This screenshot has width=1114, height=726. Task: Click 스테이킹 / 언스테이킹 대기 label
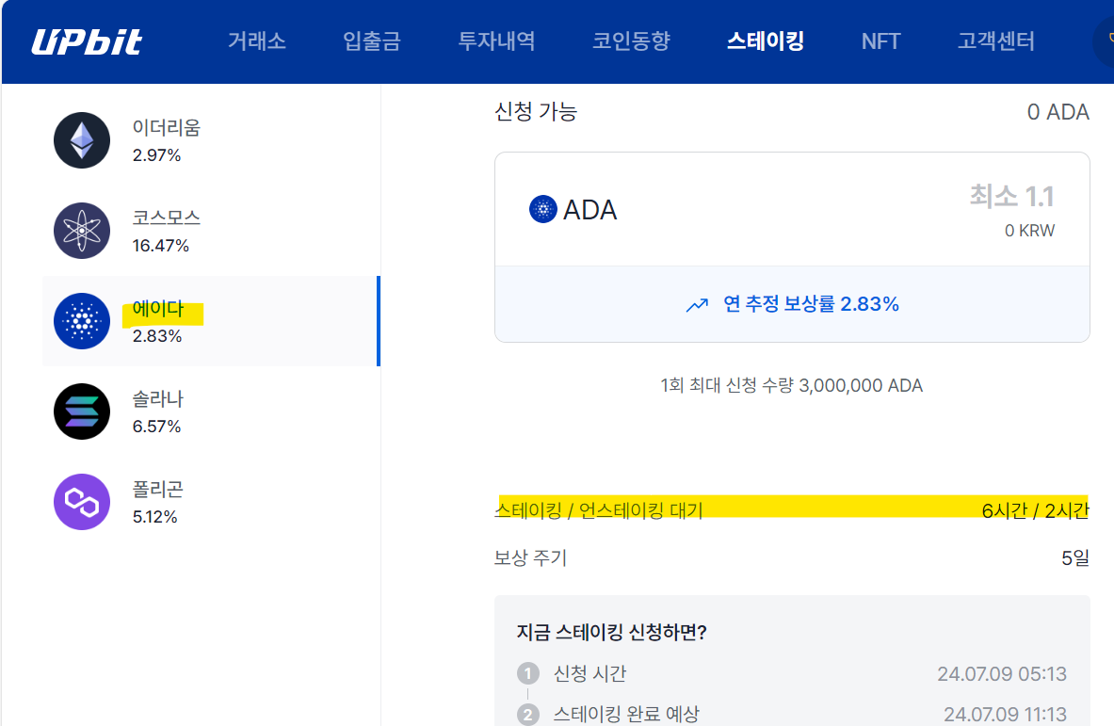pos(599,510)
